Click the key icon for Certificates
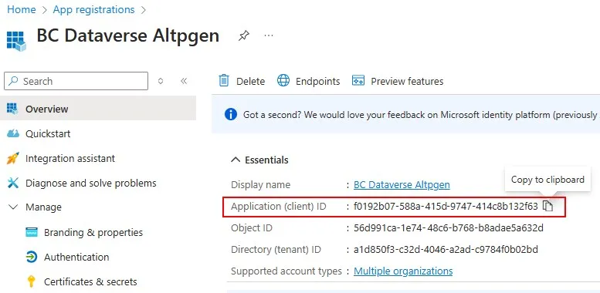Screen dimensions: 600x293 (32, 282)
